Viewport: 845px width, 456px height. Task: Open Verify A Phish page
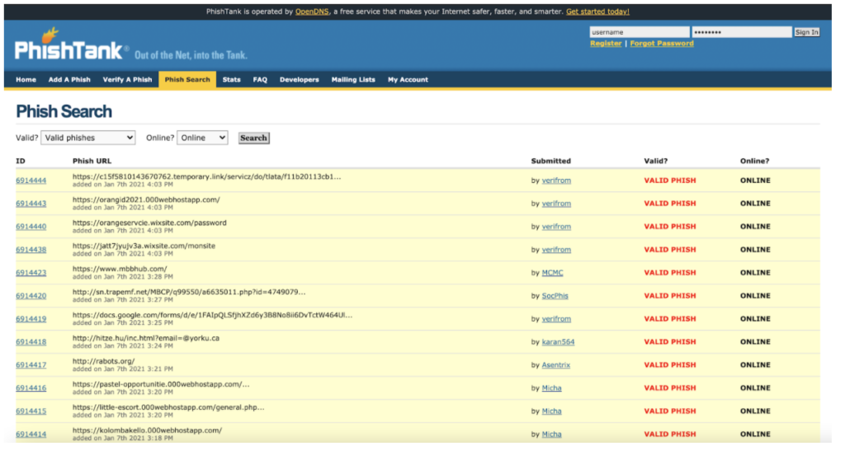pyautogui.click(x=127, y=80)
